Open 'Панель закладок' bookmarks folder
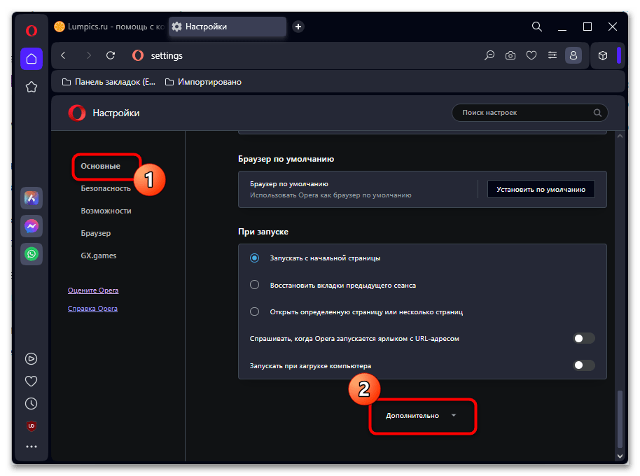Viewport: 640px width, 476px height. (109, 82)
